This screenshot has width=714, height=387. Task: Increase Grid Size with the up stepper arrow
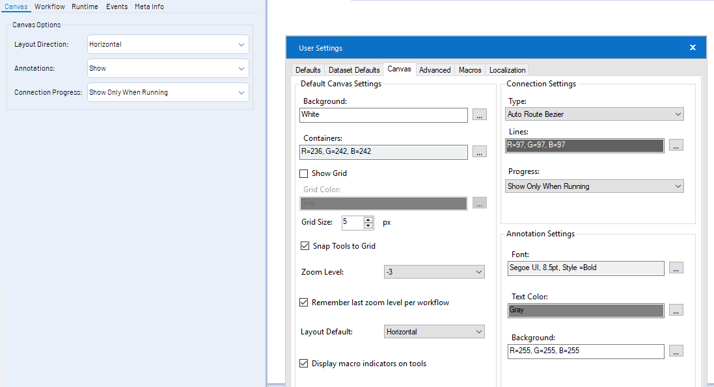368,219
